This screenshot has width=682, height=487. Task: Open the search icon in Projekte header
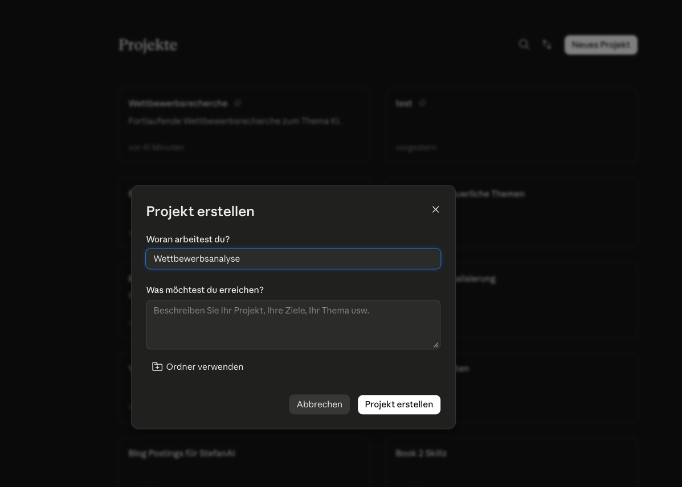tap(524, 44)
